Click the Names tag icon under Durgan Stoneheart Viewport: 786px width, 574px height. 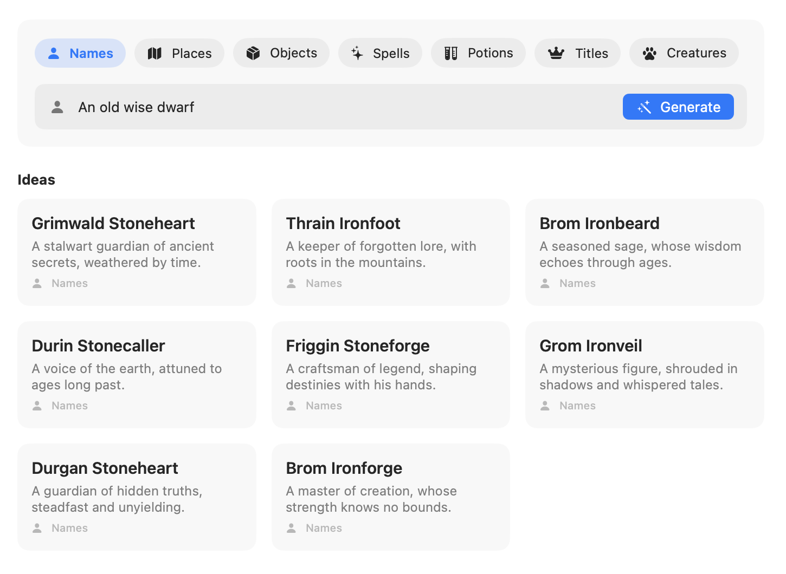click(37, 528)
